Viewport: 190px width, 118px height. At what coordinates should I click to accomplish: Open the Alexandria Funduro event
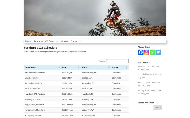[33, 83]
